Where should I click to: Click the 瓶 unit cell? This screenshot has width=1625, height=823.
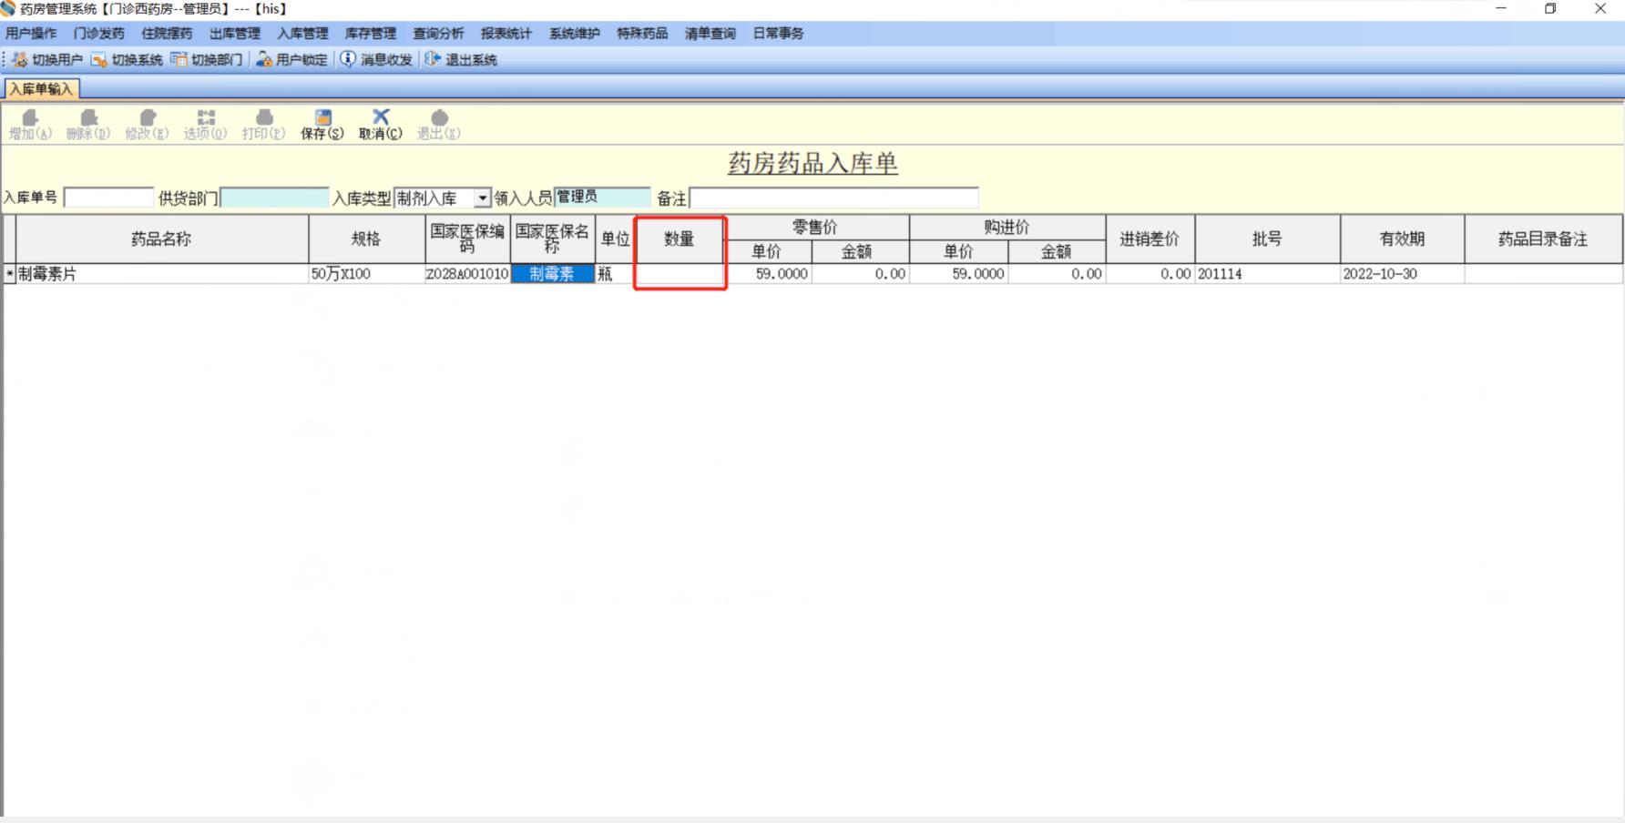point(615,274)
